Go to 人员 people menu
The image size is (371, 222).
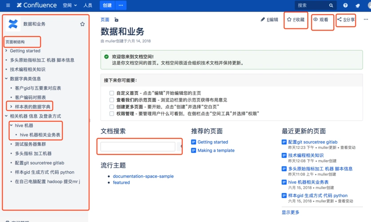[87, 5]
